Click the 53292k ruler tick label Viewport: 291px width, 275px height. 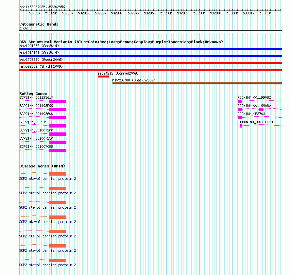100,13
